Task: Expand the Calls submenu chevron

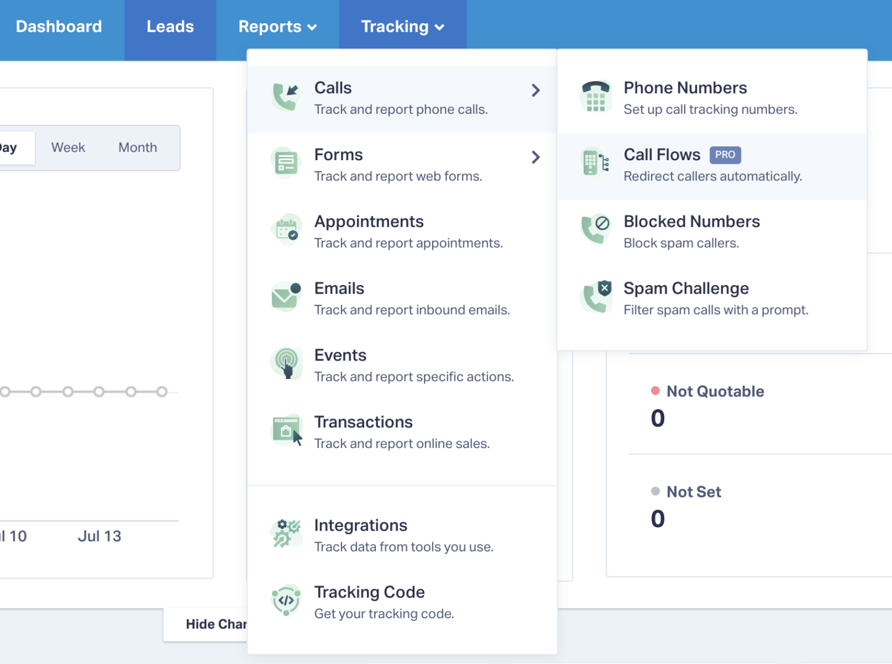Action: pos(535,91)
